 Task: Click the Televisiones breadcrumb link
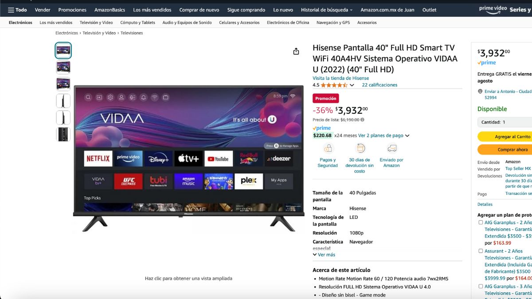tap(132, 33)
